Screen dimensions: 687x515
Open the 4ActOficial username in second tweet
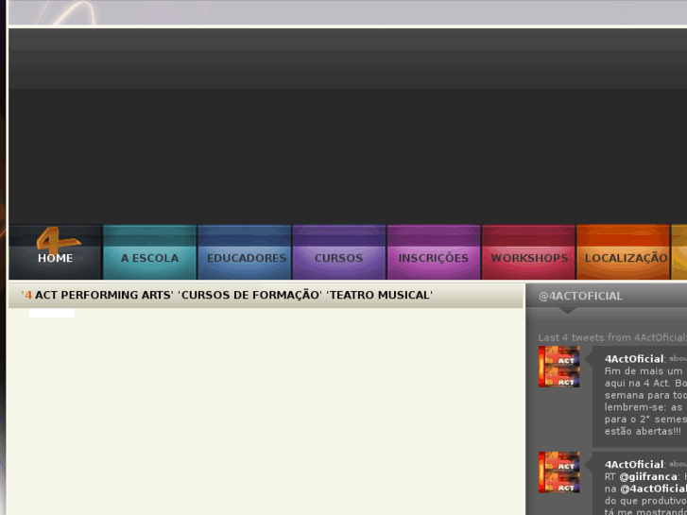634,464
